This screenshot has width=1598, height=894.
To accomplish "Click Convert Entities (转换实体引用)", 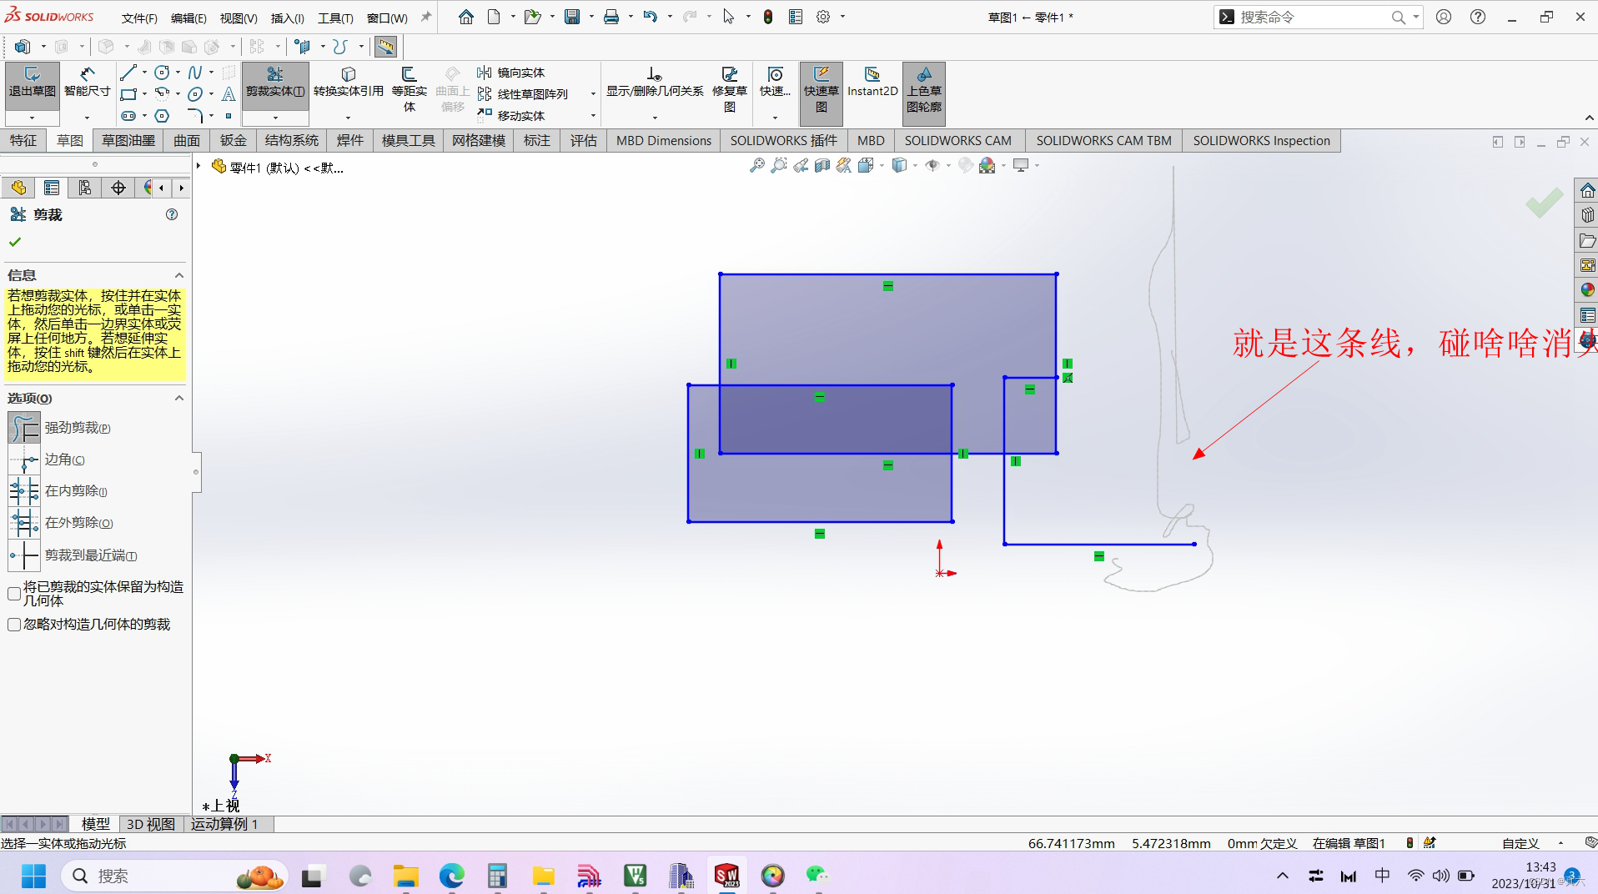I will [x=349, y=83].
